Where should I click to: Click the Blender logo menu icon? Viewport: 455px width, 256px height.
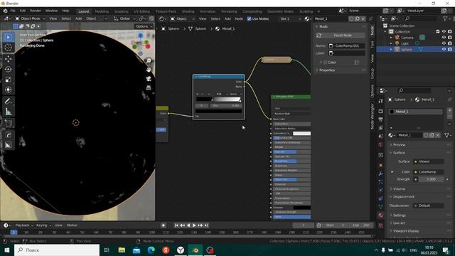point(5,11)
